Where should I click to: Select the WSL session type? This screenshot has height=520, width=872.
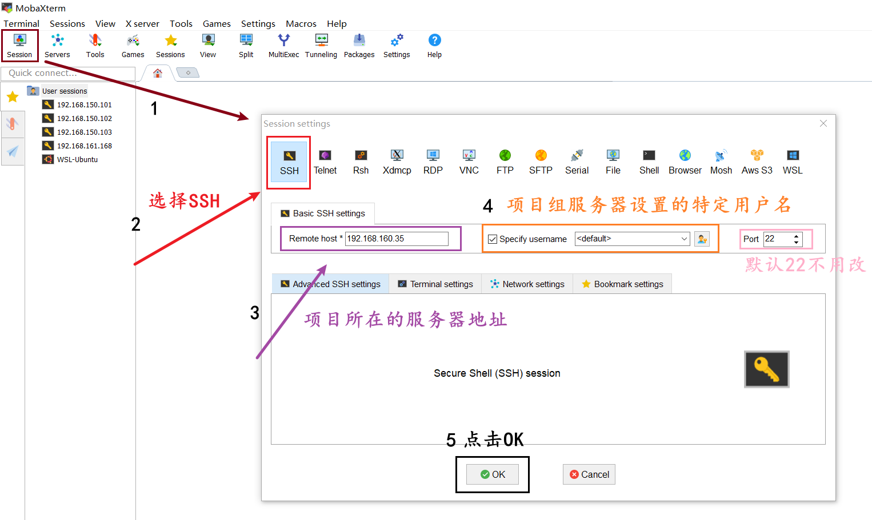point(793,162)
